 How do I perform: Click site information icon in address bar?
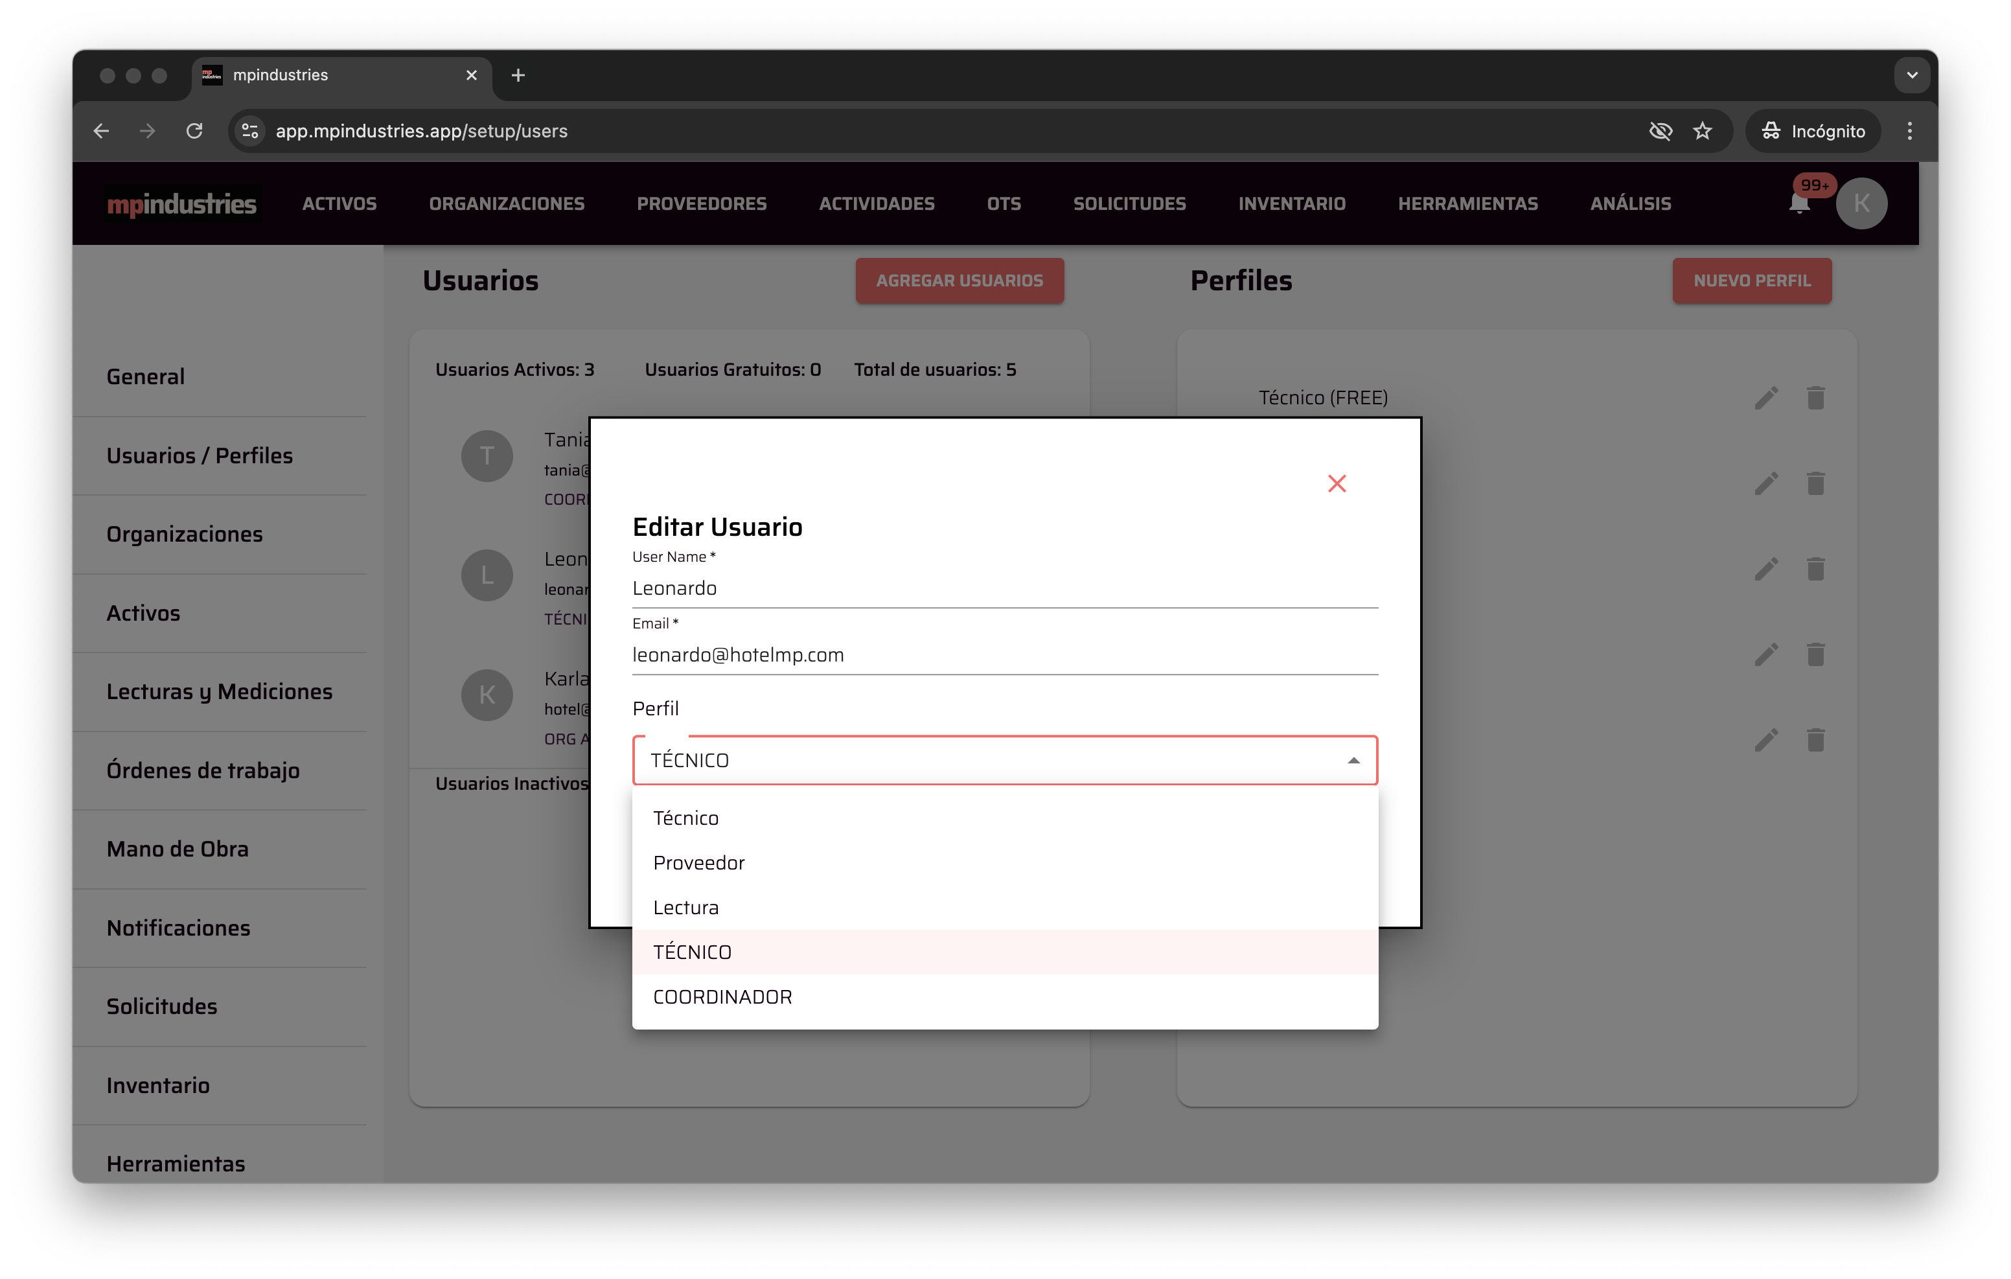pyautogui.click(x=249, y=131)
